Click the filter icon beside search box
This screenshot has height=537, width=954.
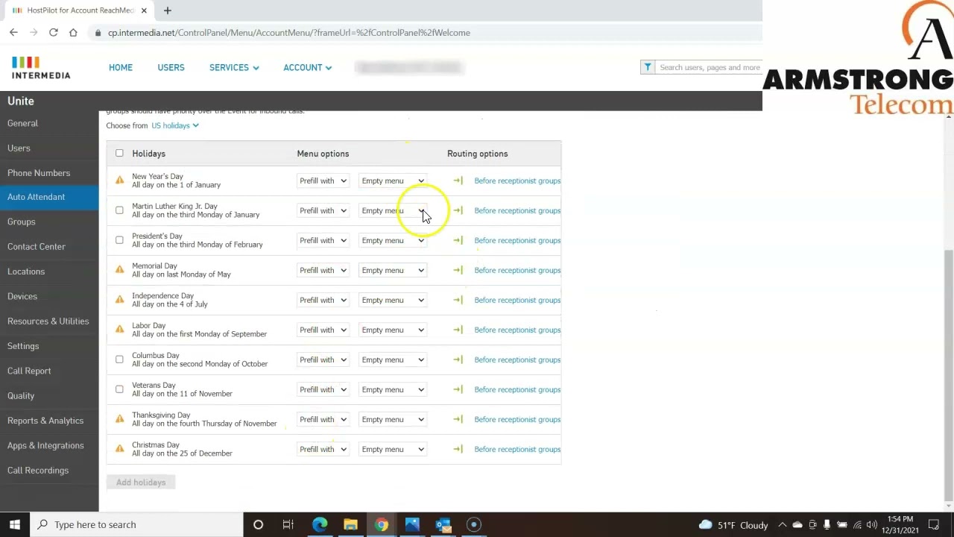[648, 67]
